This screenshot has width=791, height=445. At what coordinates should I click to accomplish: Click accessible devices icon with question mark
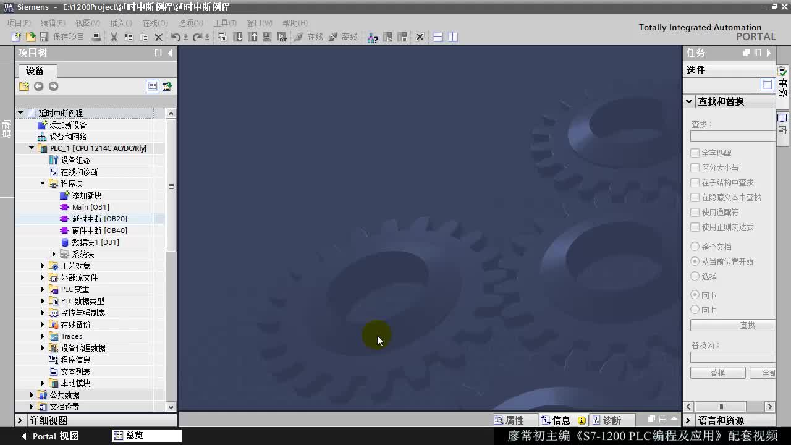point(373,37)
